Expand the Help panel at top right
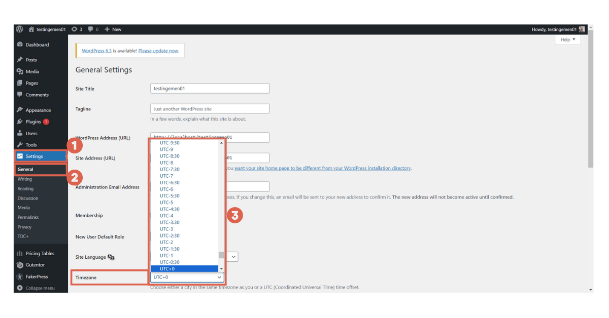 pyautogui.click(x=567, y=39)
